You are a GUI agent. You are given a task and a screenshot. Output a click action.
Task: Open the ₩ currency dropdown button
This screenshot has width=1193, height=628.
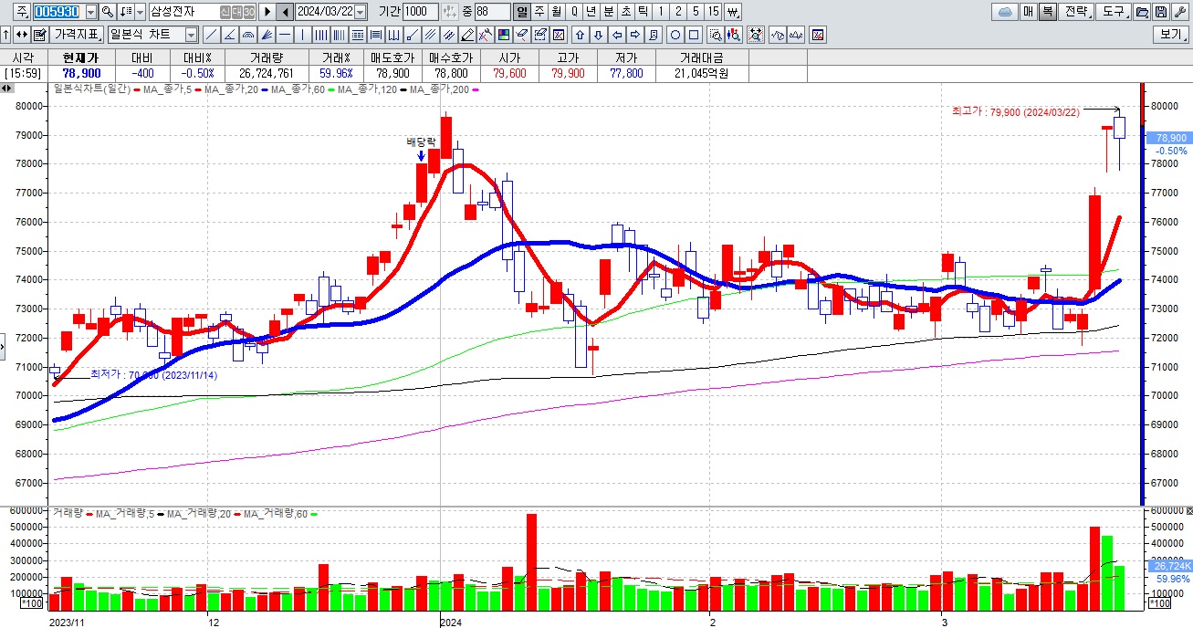pos(733,12)
